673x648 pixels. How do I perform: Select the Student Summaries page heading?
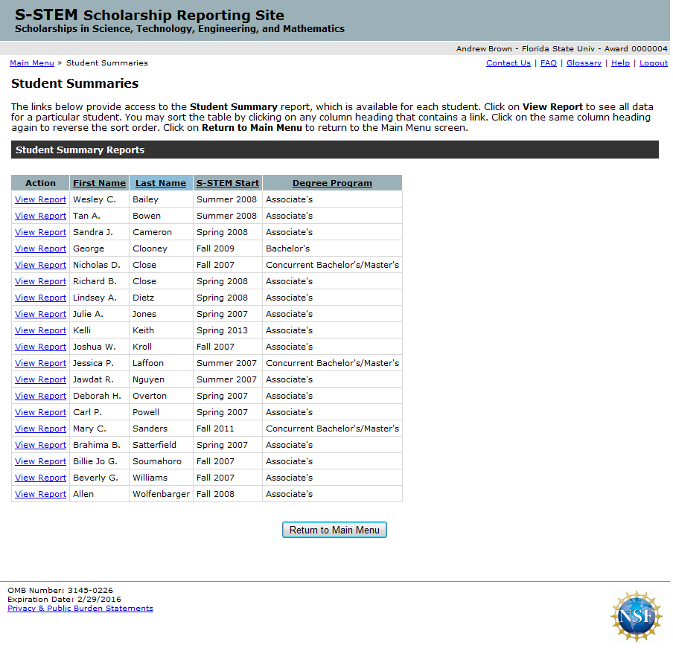(x=74, y=83)
